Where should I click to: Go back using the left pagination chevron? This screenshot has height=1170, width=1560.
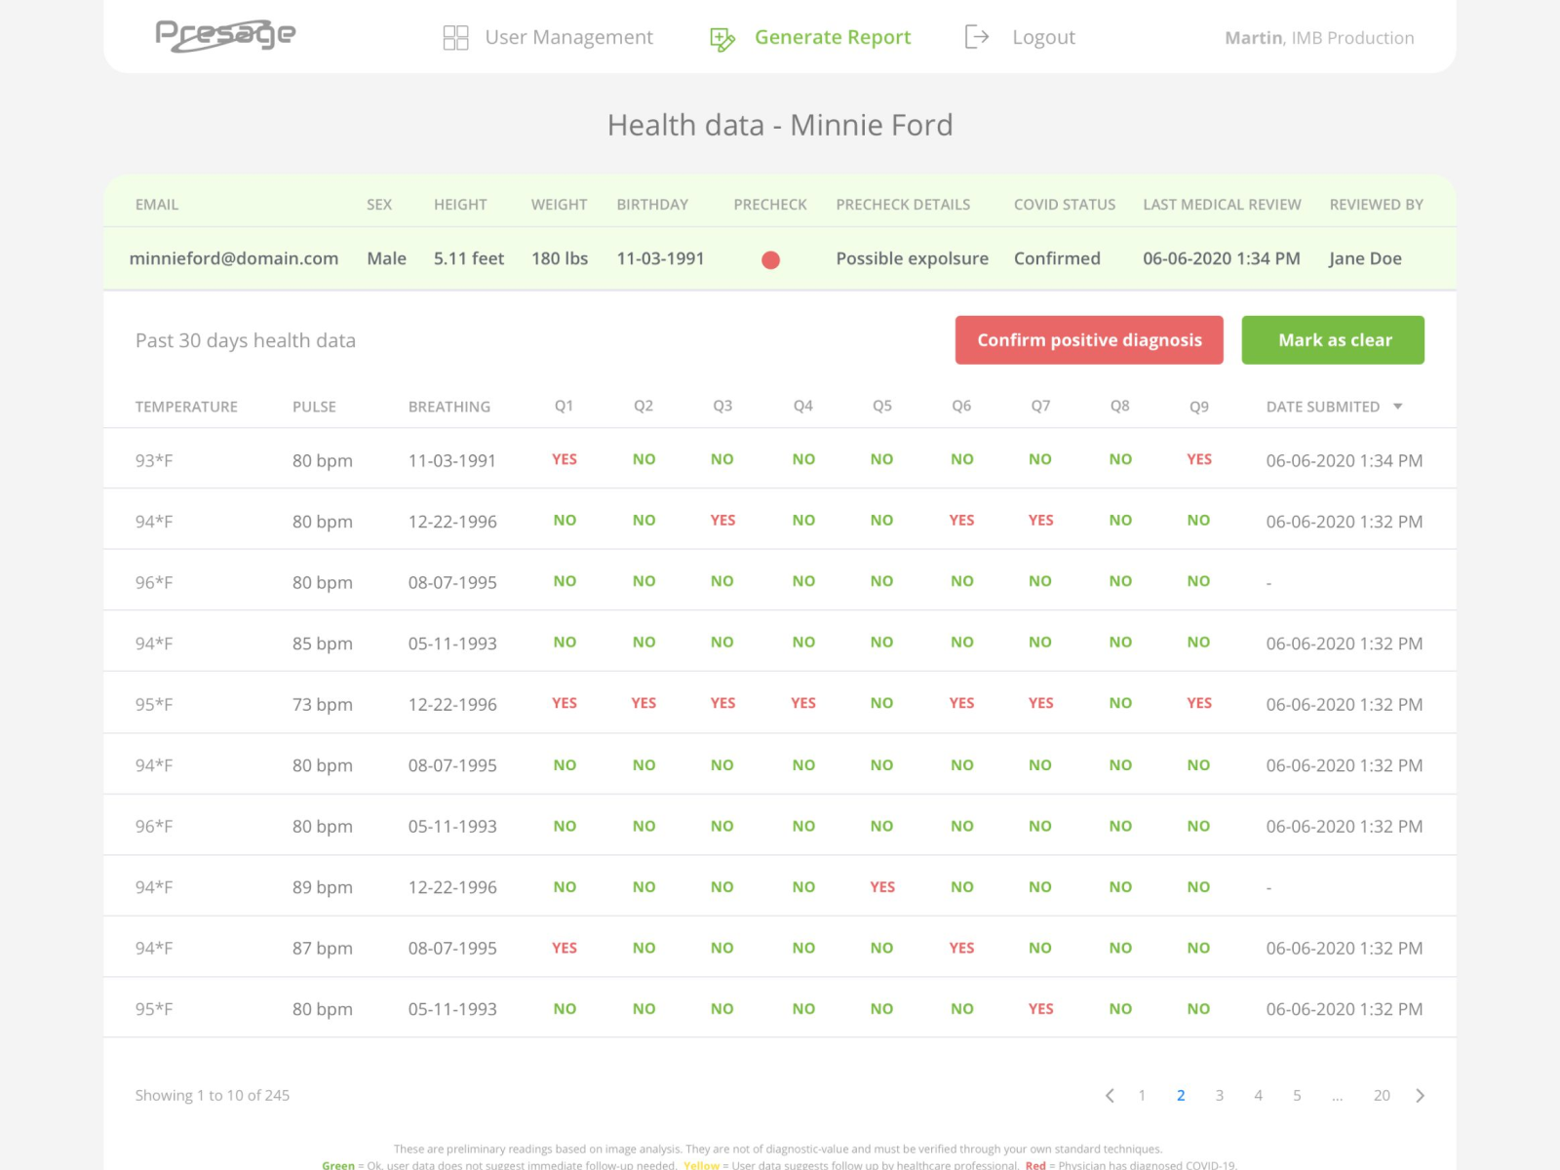pyautogui.click(x=1109, y=1095)
